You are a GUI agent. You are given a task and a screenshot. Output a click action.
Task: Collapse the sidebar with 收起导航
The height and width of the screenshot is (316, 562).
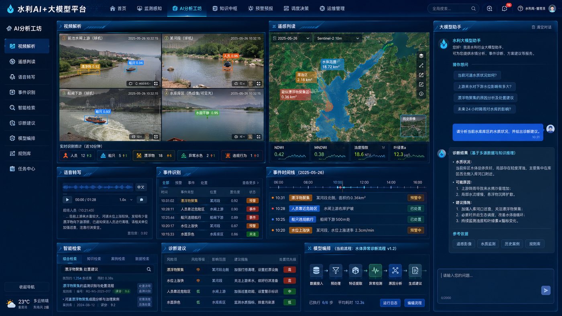point(27,287)
